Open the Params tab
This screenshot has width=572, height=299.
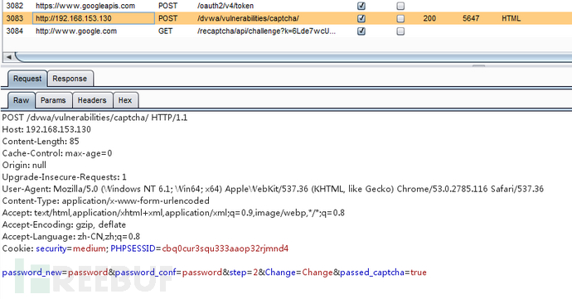[x=53, y=100]
